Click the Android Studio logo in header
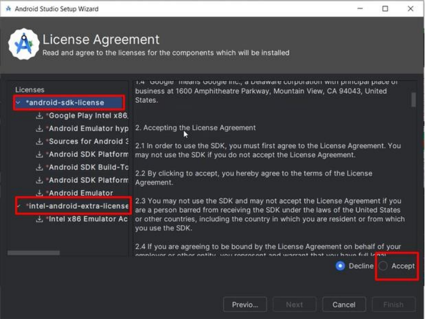 click(24, 44)
